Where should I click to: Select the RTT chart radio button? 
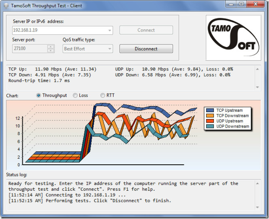coord(102,96)
